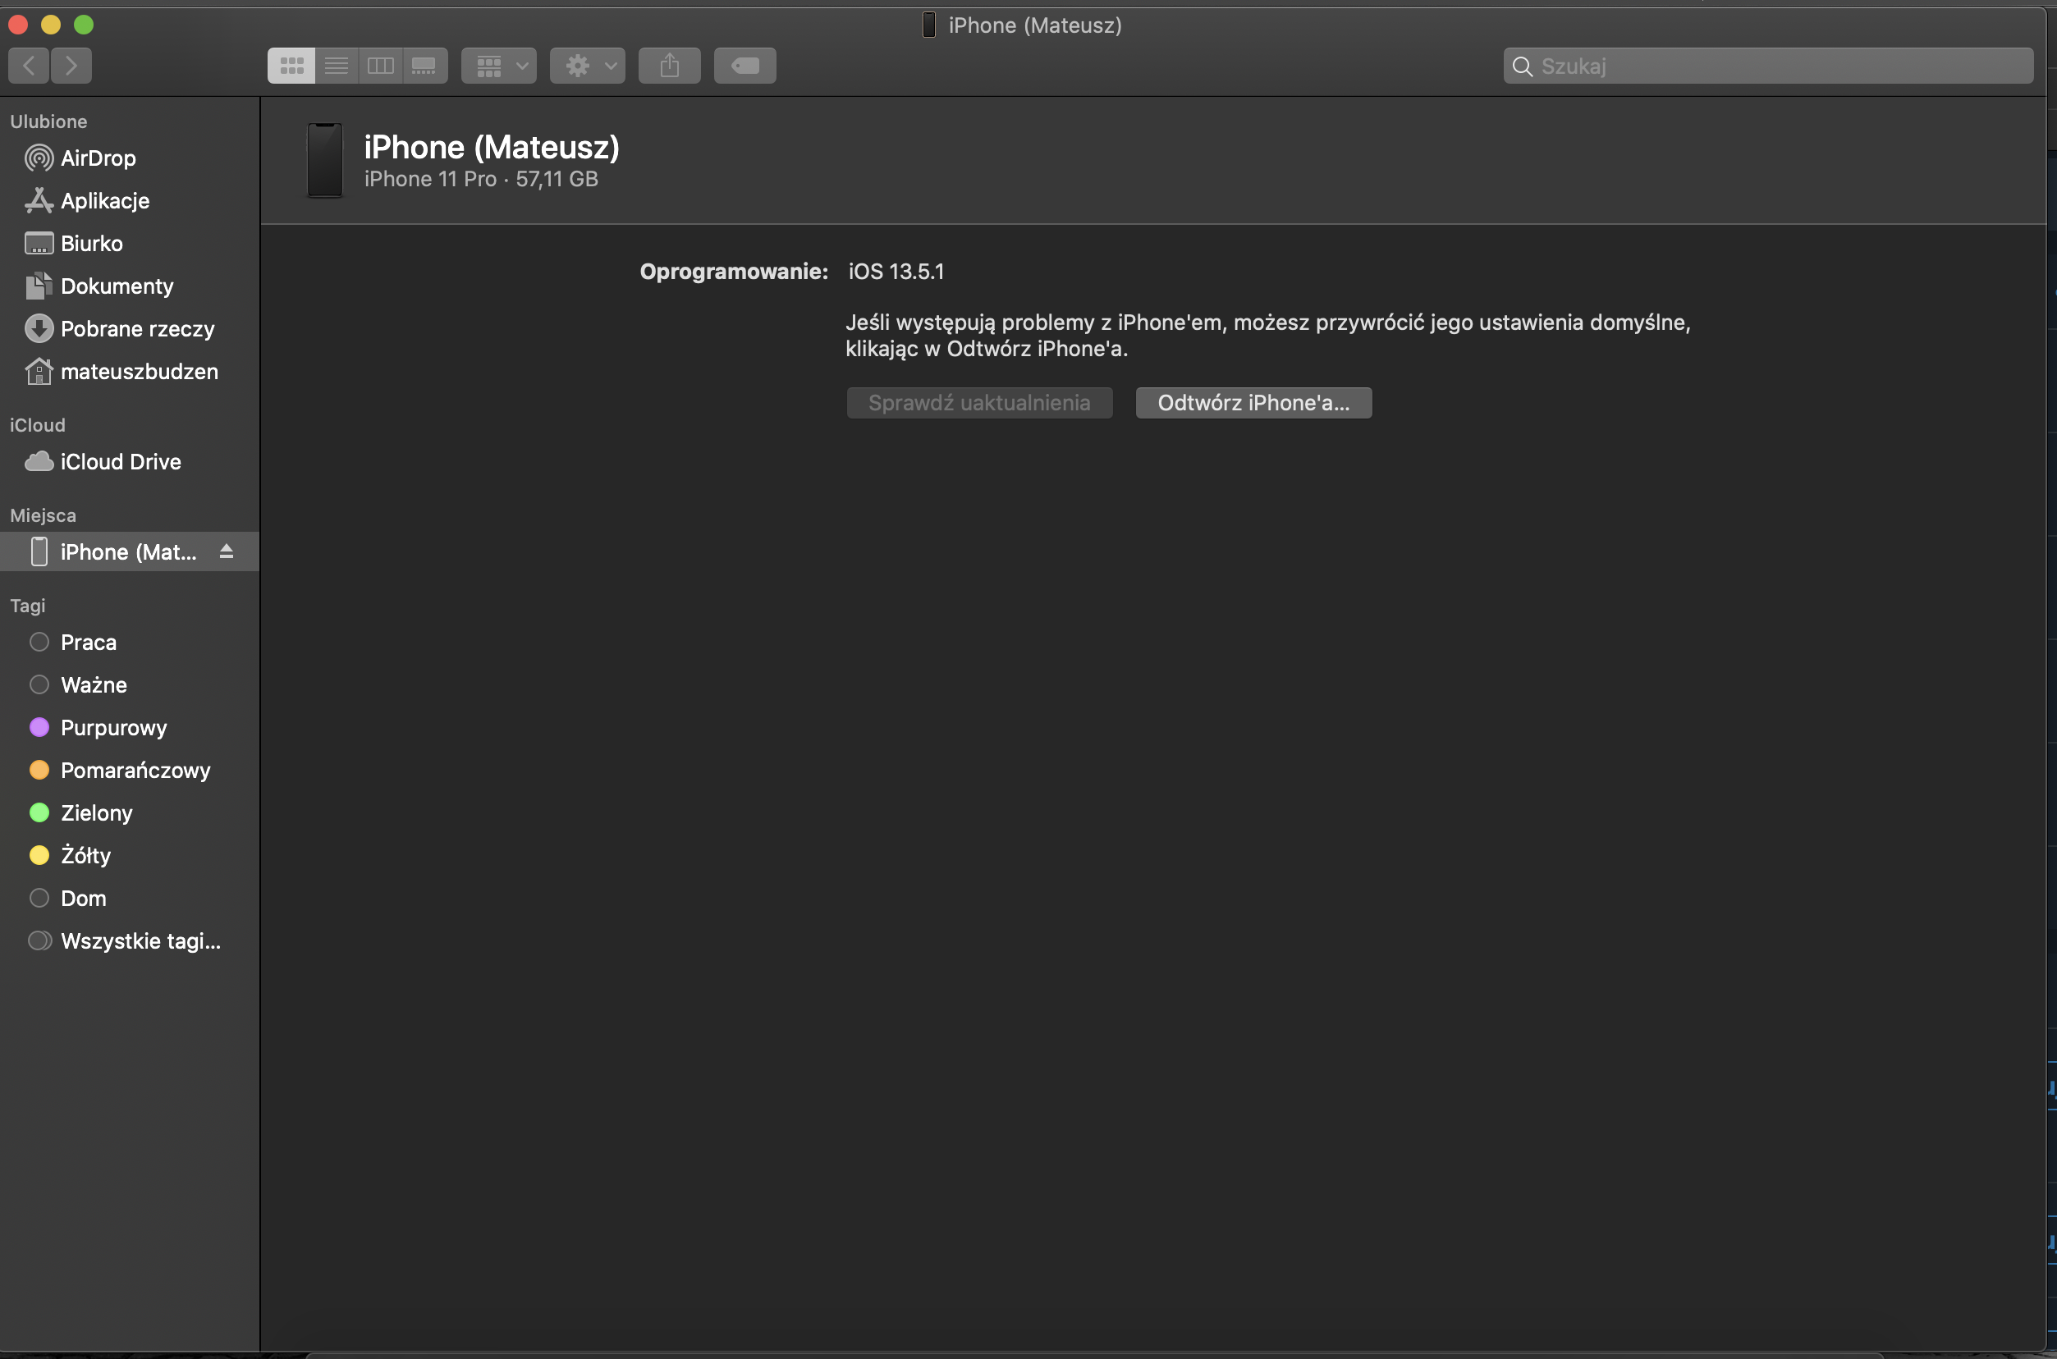This screenshot has width=2057, height=1359.
Task: Switch to icon view mode
Action: tap(291, 66)
